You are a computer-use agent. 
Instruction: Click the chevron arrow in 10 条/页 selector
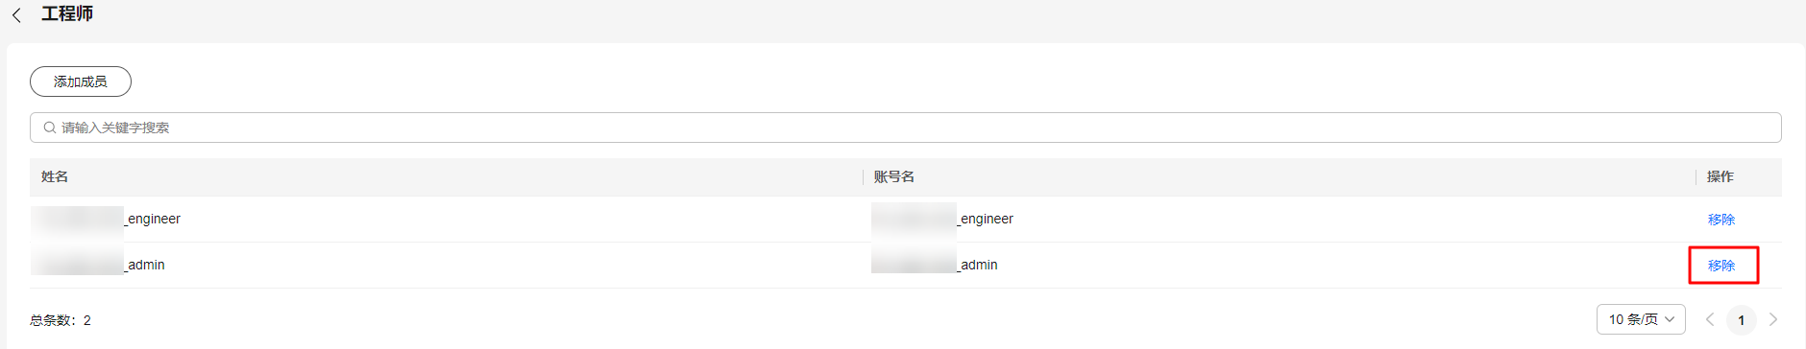[1670, 319]
